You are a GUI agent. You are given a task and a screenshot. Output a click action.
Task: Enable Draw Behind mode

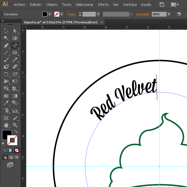click(11, 157)
